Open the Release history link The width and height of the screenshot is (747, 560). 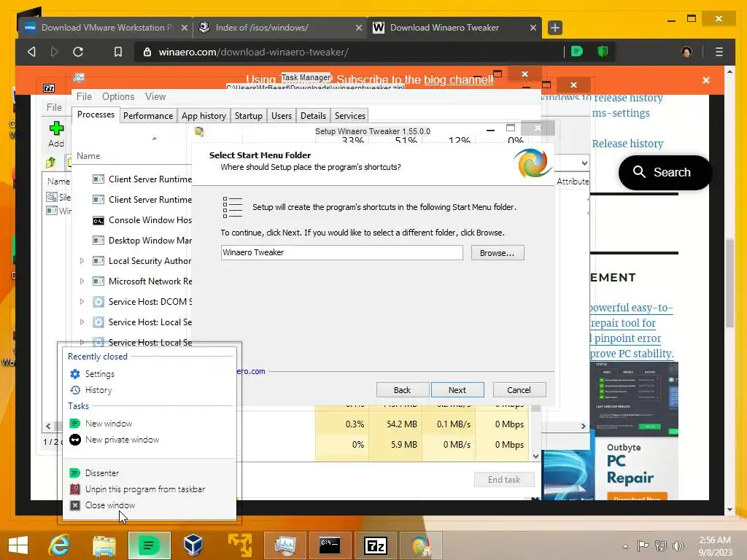[627, 144]
